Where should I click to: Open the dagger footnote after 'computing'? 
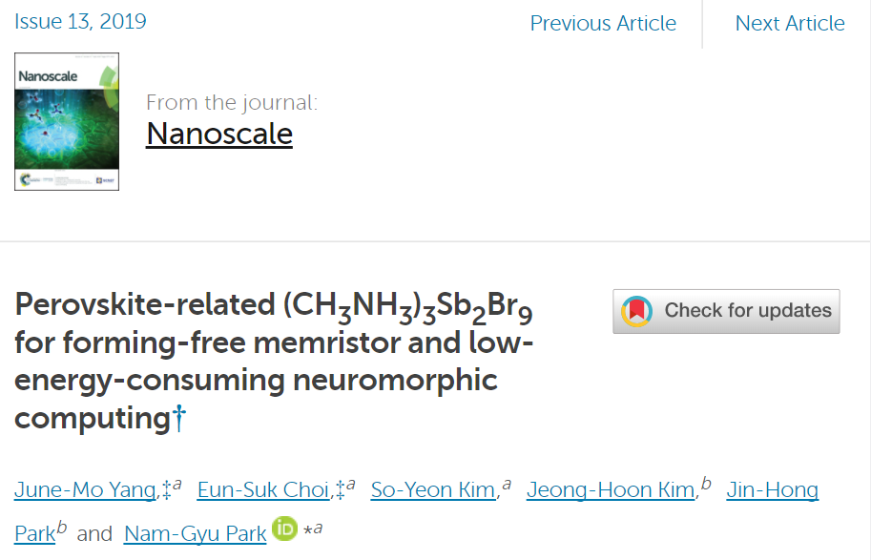[178, 419]
